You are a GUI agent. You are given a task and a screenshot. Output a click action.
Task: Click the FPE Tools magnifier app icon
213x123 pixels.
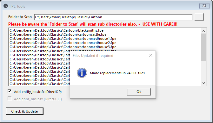[6, 6]
